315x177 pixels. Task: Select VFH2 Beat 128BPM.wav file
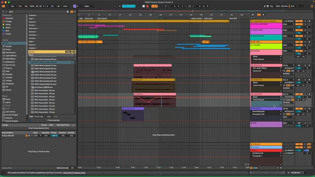[43, 88]
